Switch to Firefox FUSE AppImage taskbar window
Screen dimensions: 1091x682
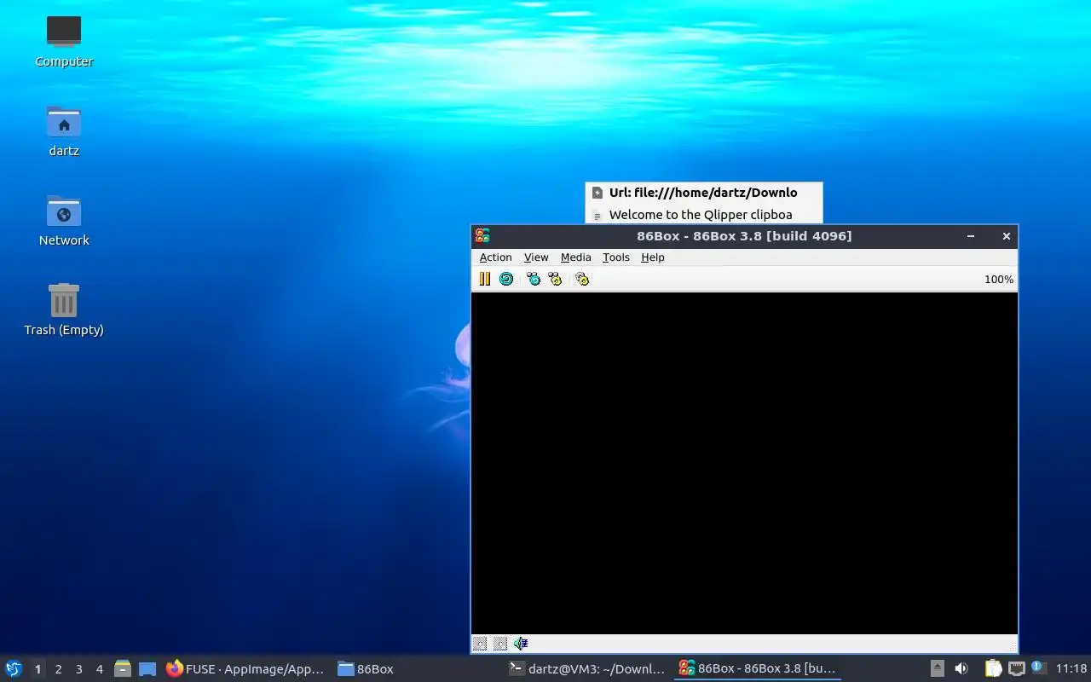[x=245, y=669]
